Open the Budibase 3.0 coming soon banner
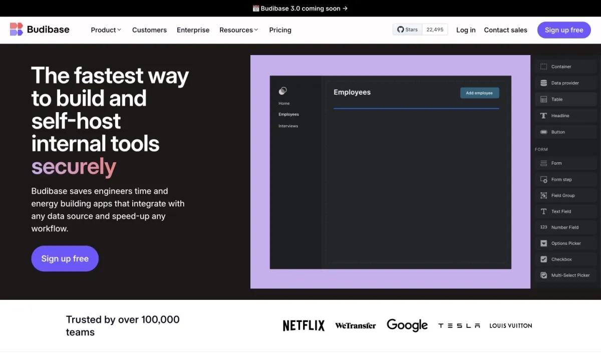The height and width of the screenshot is (357, 601). tap(300, 9)
